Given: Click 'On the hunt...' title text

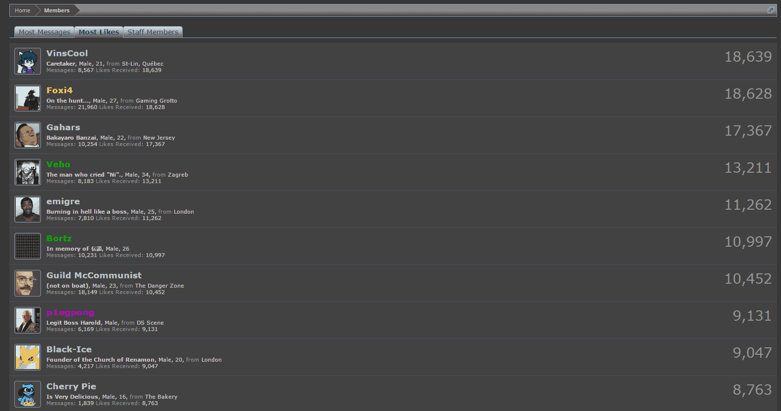Looking at the screenshot, I should (x=68, y=101).
